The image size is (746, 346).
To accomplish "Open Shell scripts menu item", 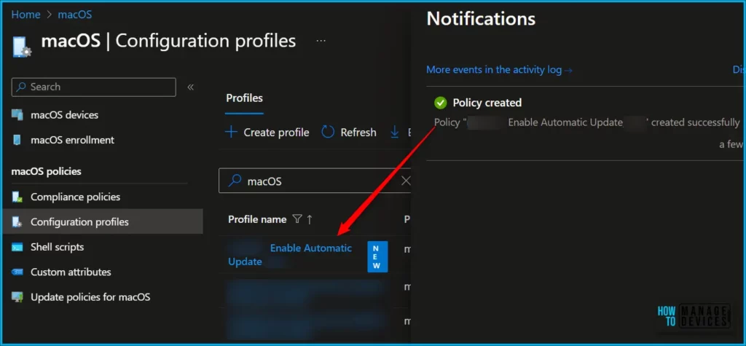I will [57, 247].
